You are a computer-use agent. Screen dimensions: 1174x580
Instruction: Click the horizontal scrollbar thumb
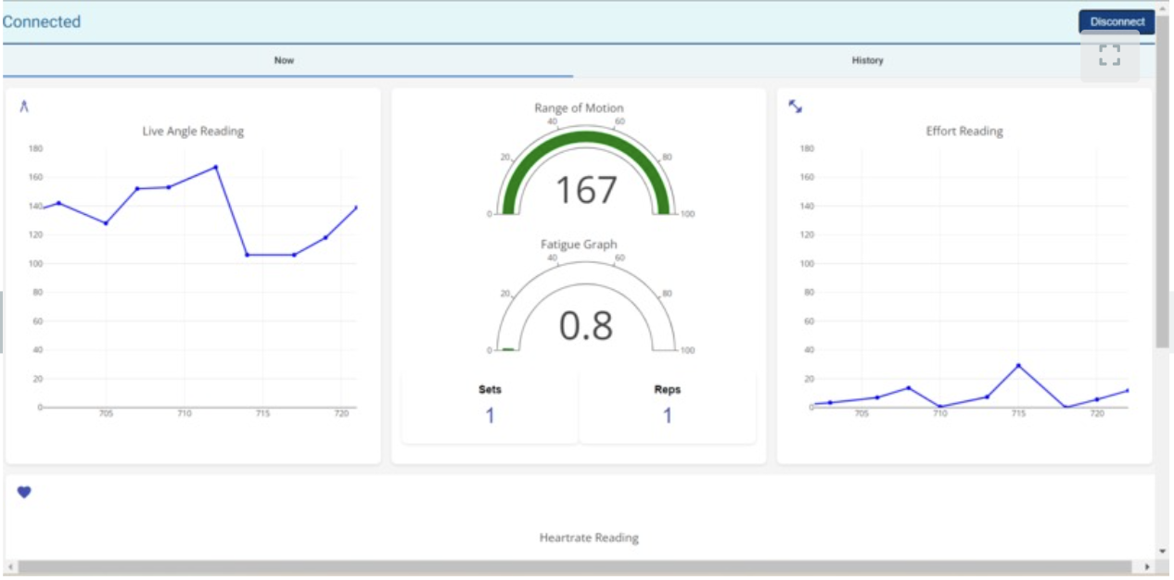(x=575, y=566)
